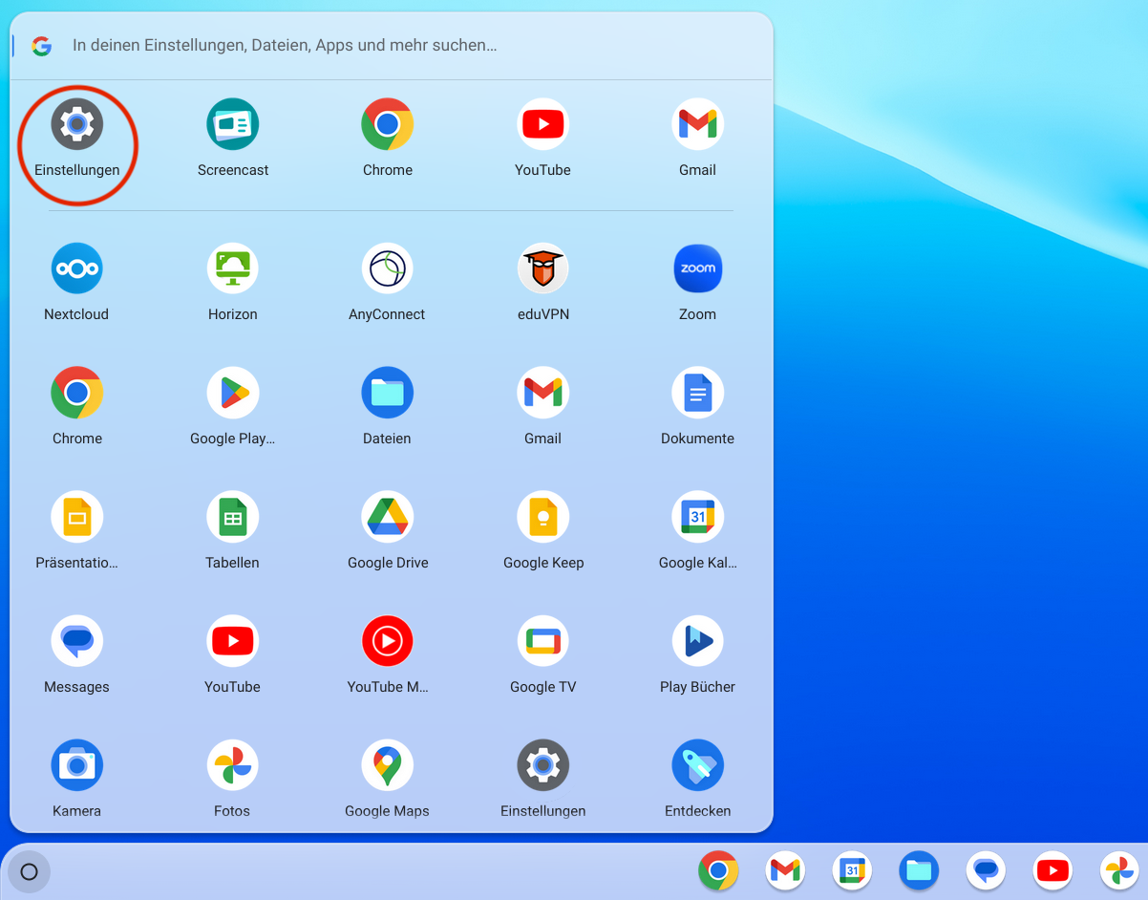Open the Dokumente app
The width and height of the screenshot is (1148, 900).
[697, 393]
